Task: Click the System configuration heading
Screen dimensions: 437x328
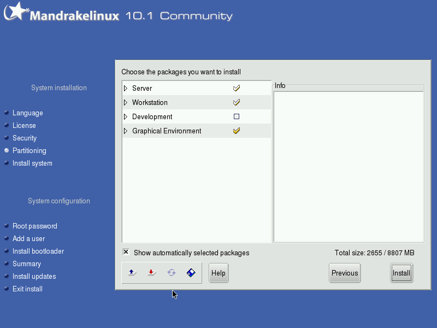Action: coord(59,201)
